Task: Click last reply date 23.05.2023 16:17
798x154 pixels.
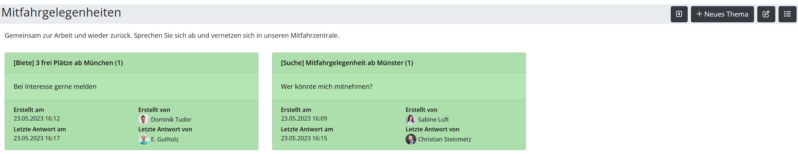Action: (x=37, y=138)
